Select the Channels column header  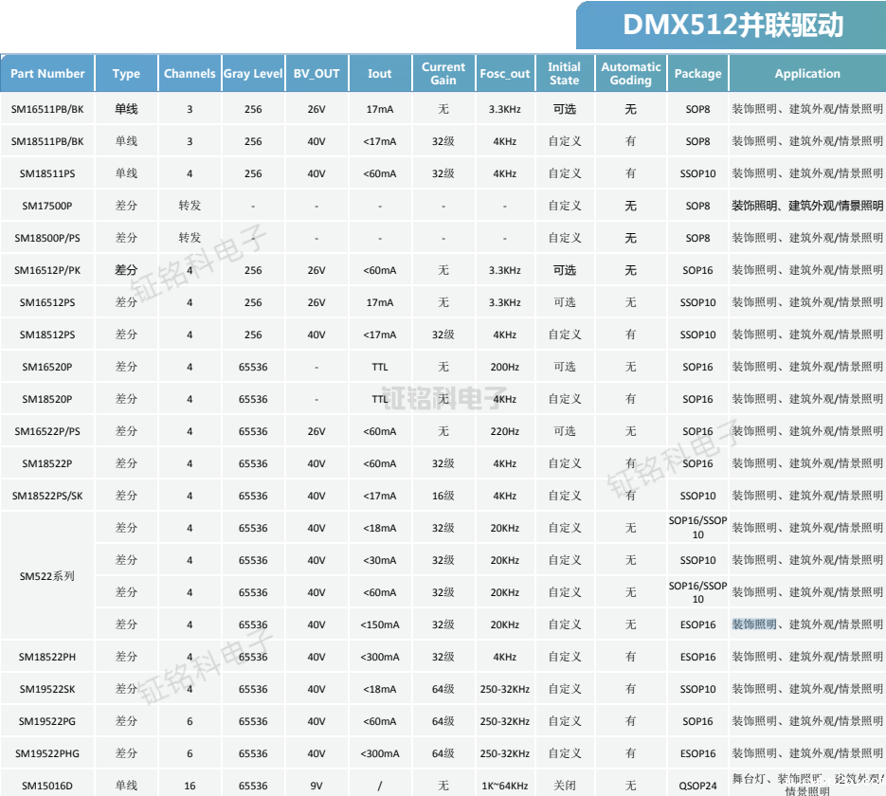pos(190,73)
